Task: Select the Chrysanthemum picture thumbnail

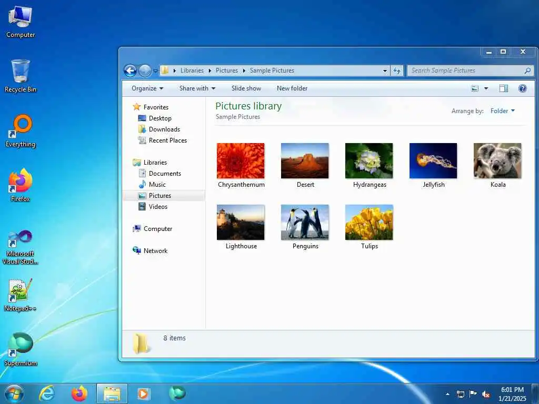Action: [x=241, y=161]
